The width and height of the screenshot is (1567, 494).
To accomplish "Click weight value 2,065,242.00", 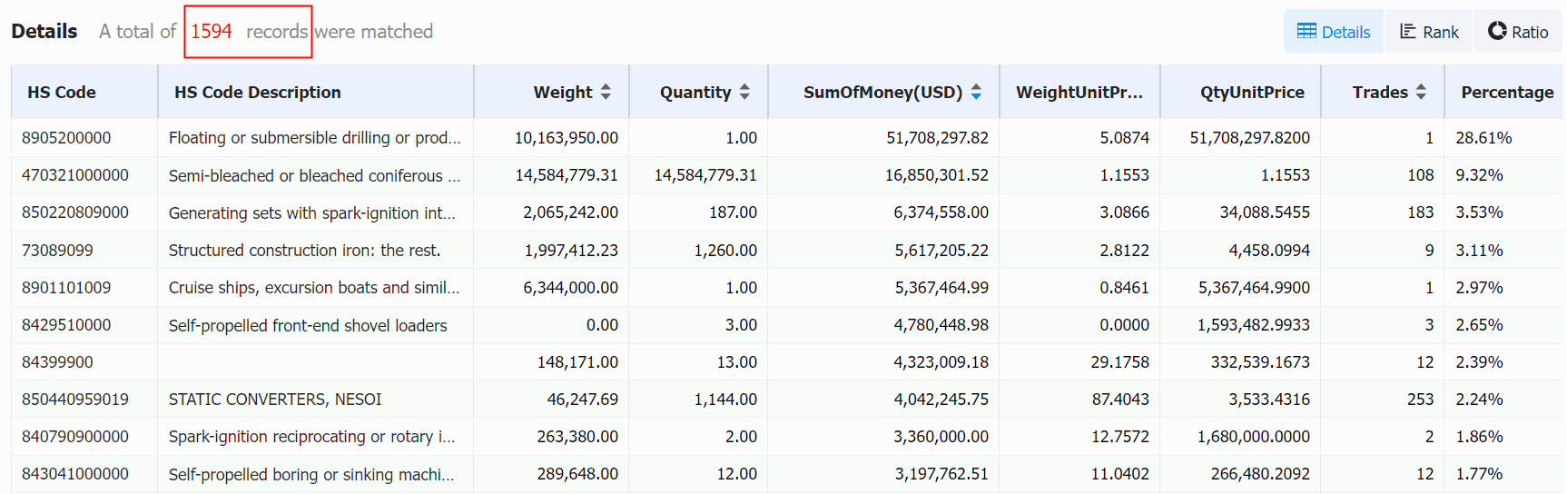I will [571, 212].
